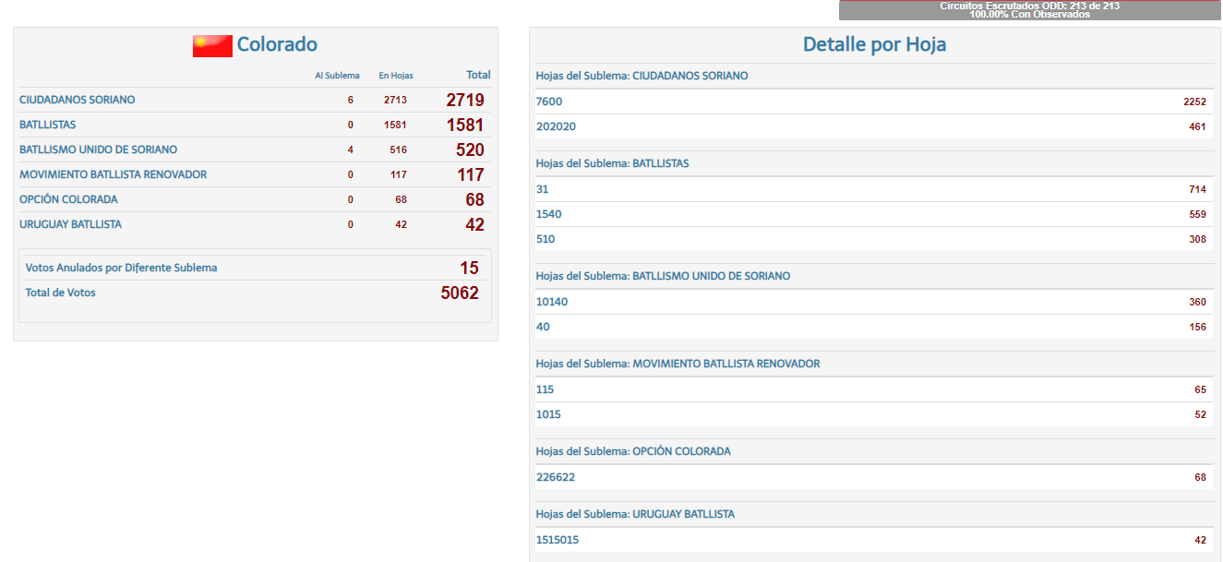The width and height of the screenshot is (1223, 562).
Task: Select hoja 226622 of Opción Colorada
Action: click(x=556, y=477)
